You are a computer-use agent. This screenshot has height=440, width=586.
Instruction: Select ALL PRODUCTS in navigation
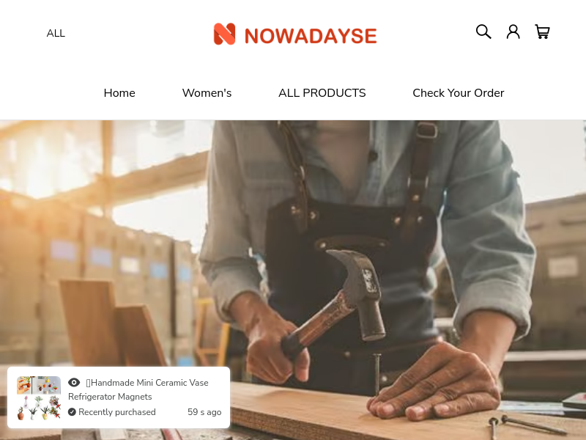pos(322,93)
